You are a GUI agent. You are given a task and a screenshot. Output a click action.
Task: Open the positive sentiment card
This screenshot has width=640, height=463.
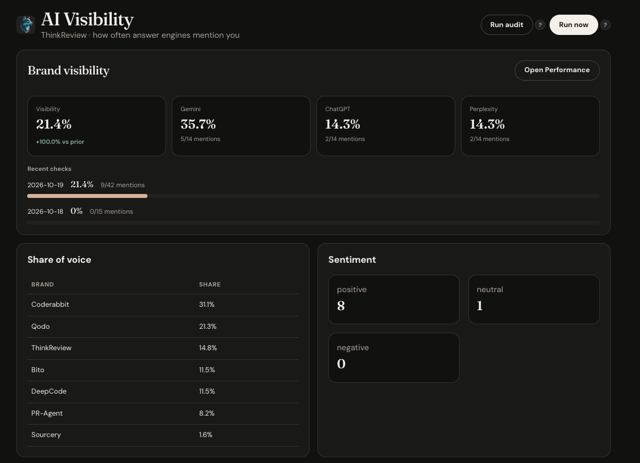click(x=394, y=299)
